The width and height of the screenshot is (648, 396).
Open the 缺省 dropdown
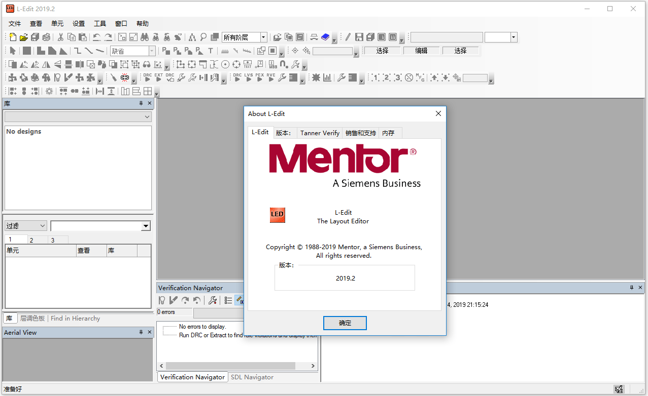152,51
